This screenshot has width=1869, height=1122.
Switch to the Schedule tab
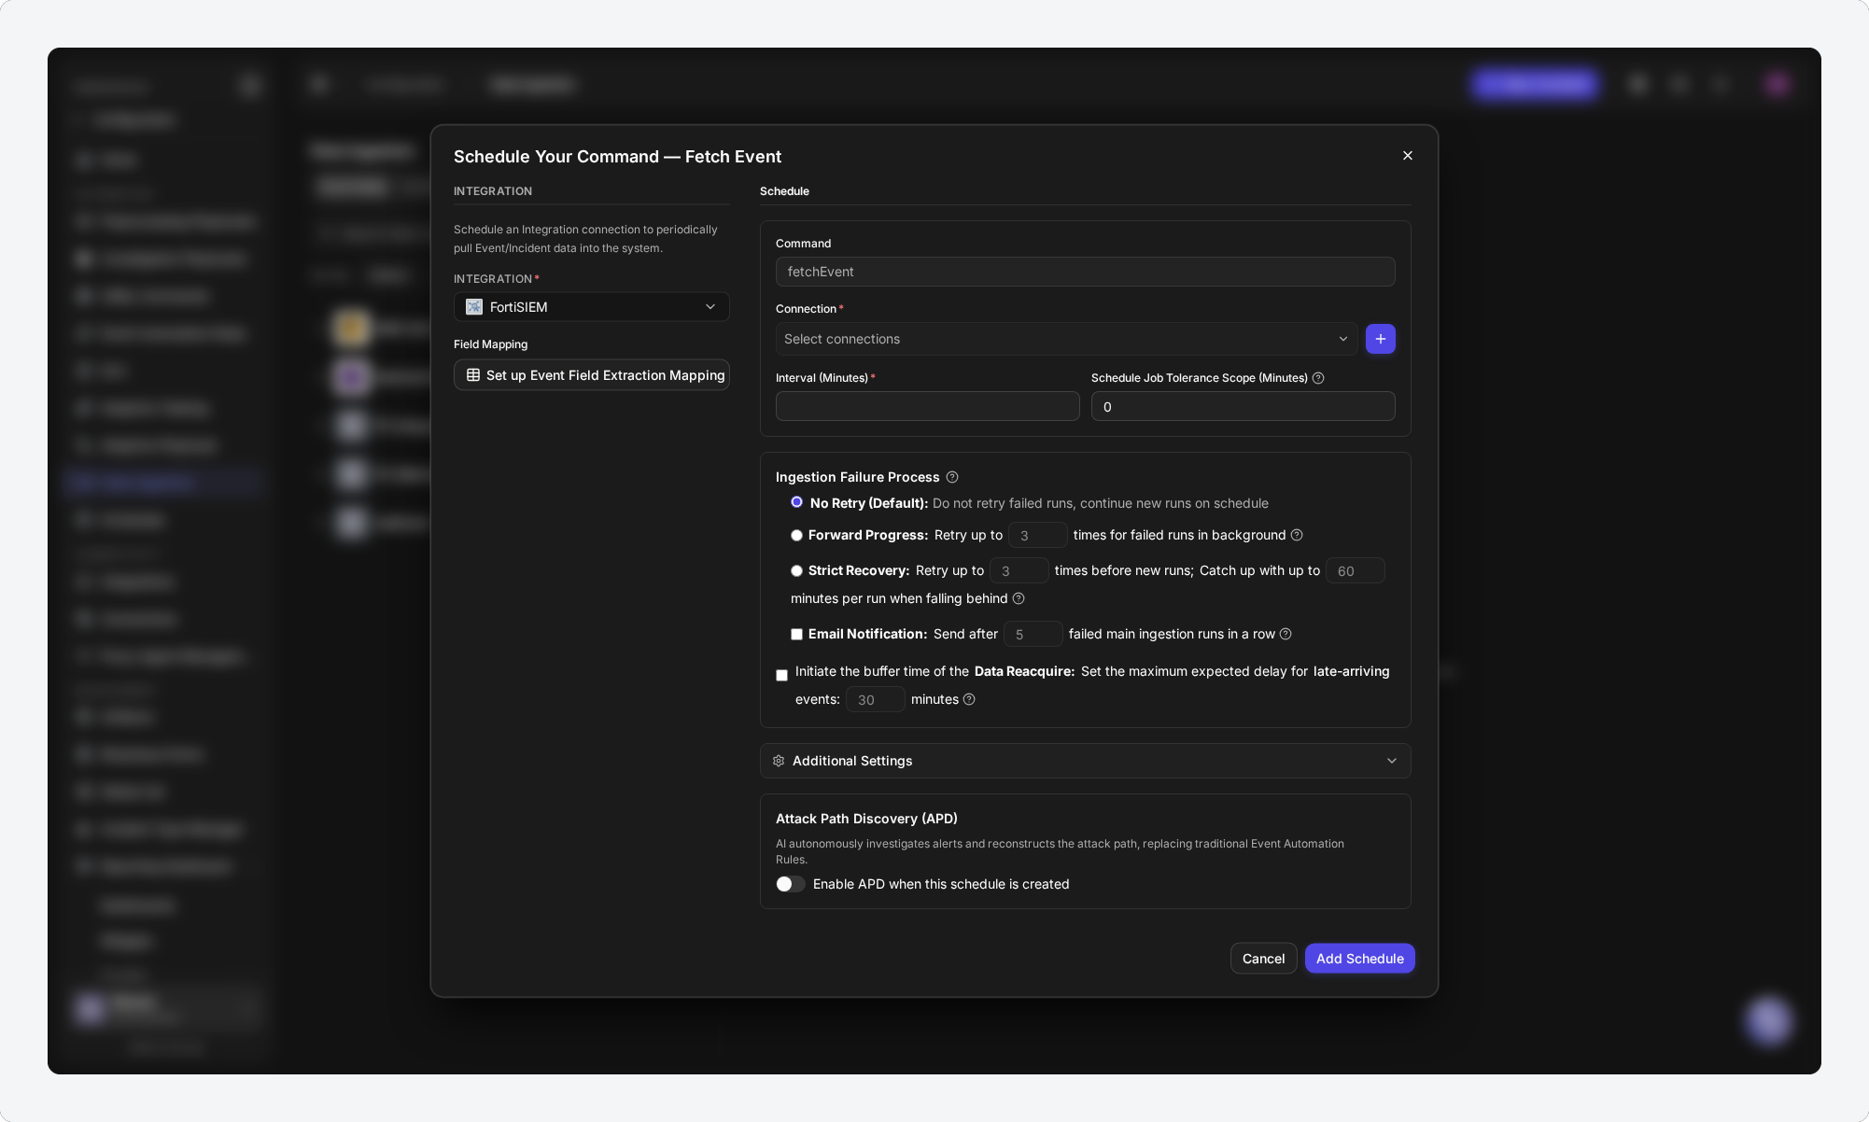point(784,191)
